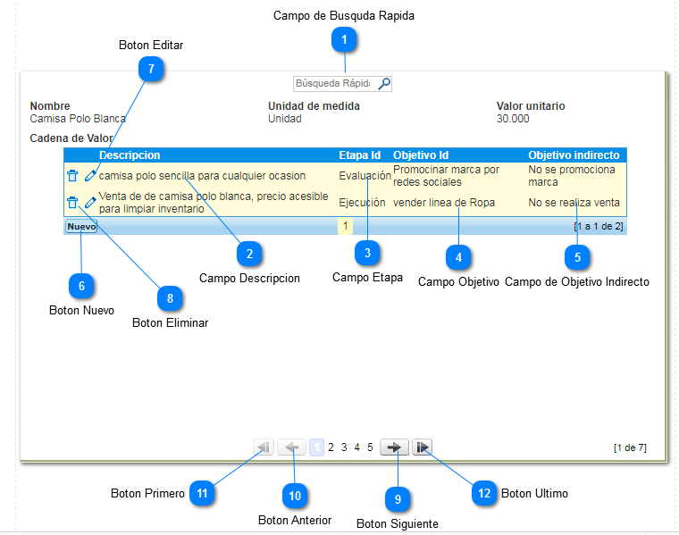This screenshot has height=535, width=679.
Task: Edit the 'Venta de de camisa' row
Action: [90, 202]
